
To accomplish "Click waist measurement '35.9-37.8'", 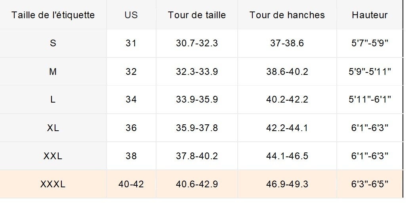I will [x=197, y=128].
